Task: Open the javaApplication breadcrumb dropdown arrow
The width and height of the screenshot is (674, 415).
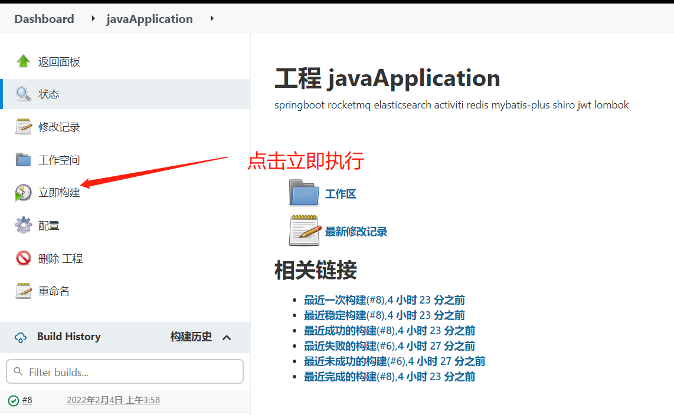Action: click(x=212, y=18)
